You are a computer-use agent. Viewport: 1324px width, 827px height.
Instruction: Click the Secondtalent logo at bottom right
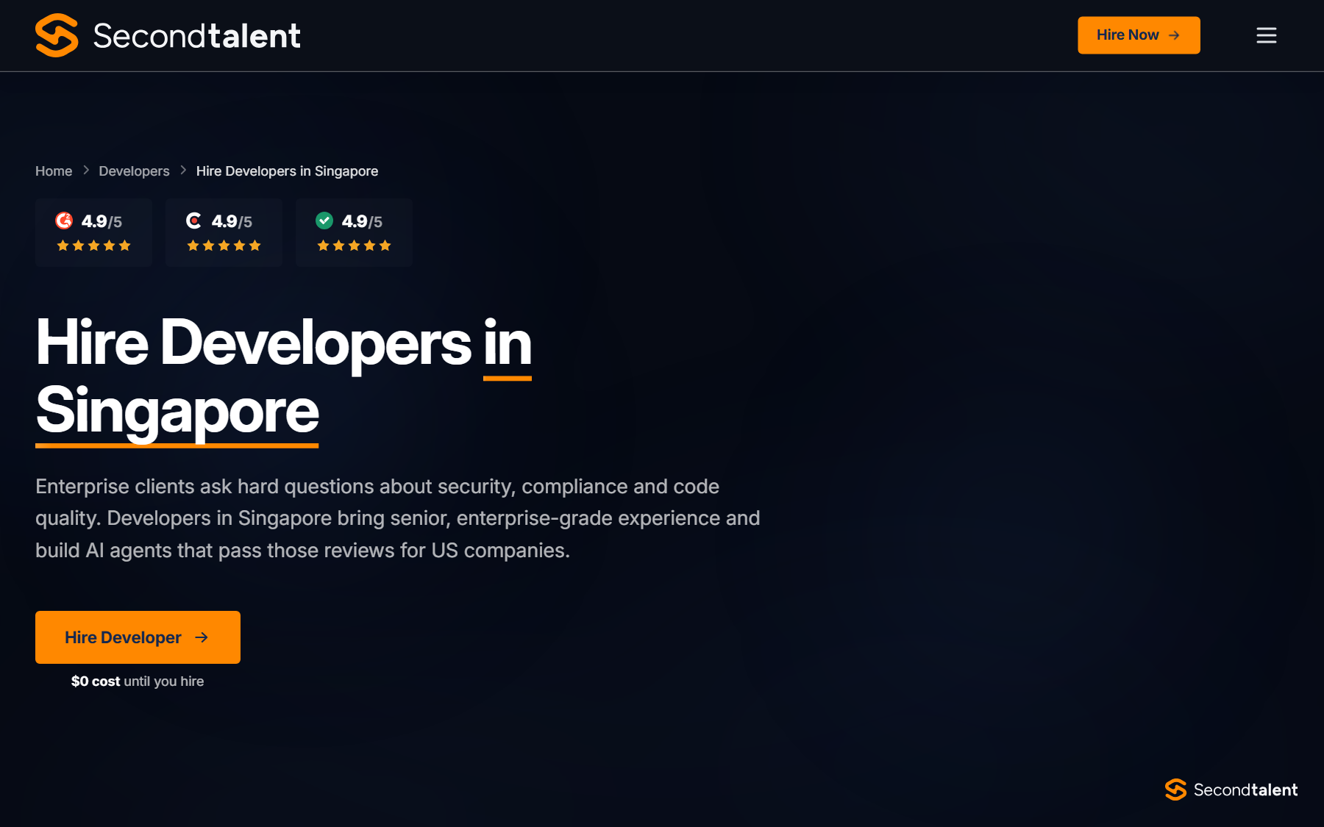point(1231,790)
